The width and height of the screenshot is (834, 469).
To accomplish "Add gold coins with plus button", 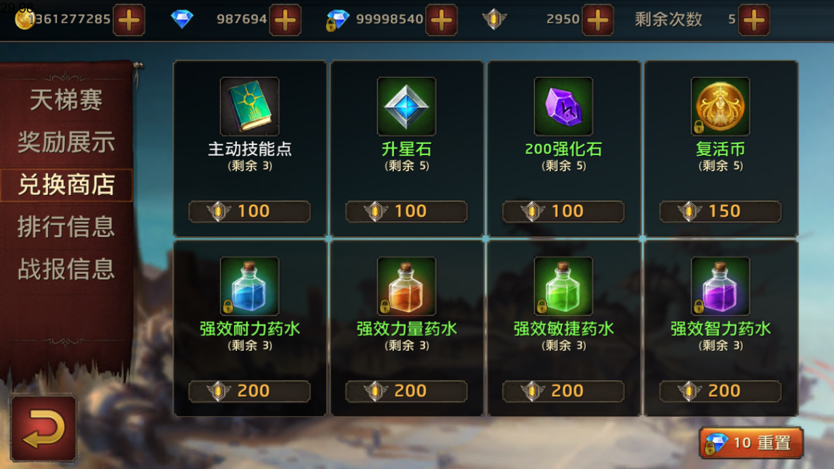I will 129,20.
